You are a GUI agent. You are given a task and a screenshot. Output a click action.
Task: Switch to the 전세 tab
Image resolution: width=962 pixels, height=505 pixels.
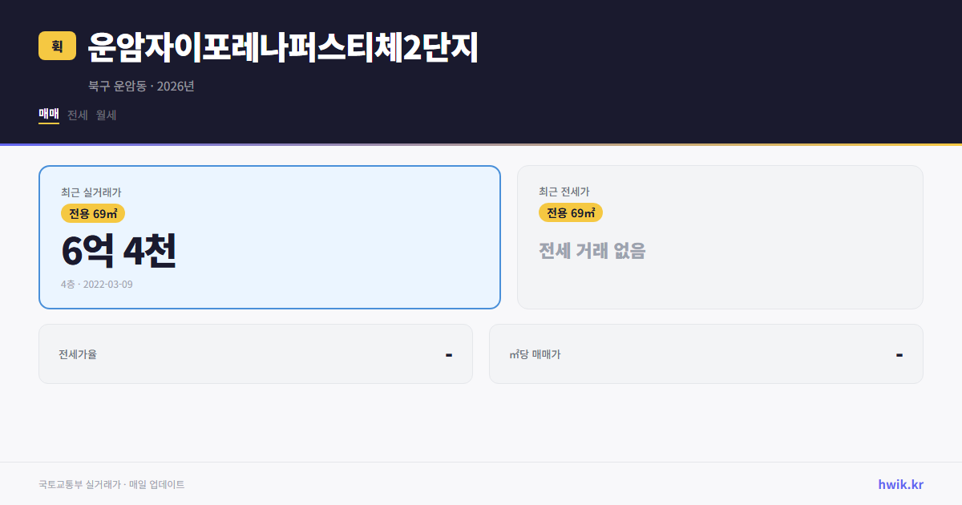(x=75, y=115)
